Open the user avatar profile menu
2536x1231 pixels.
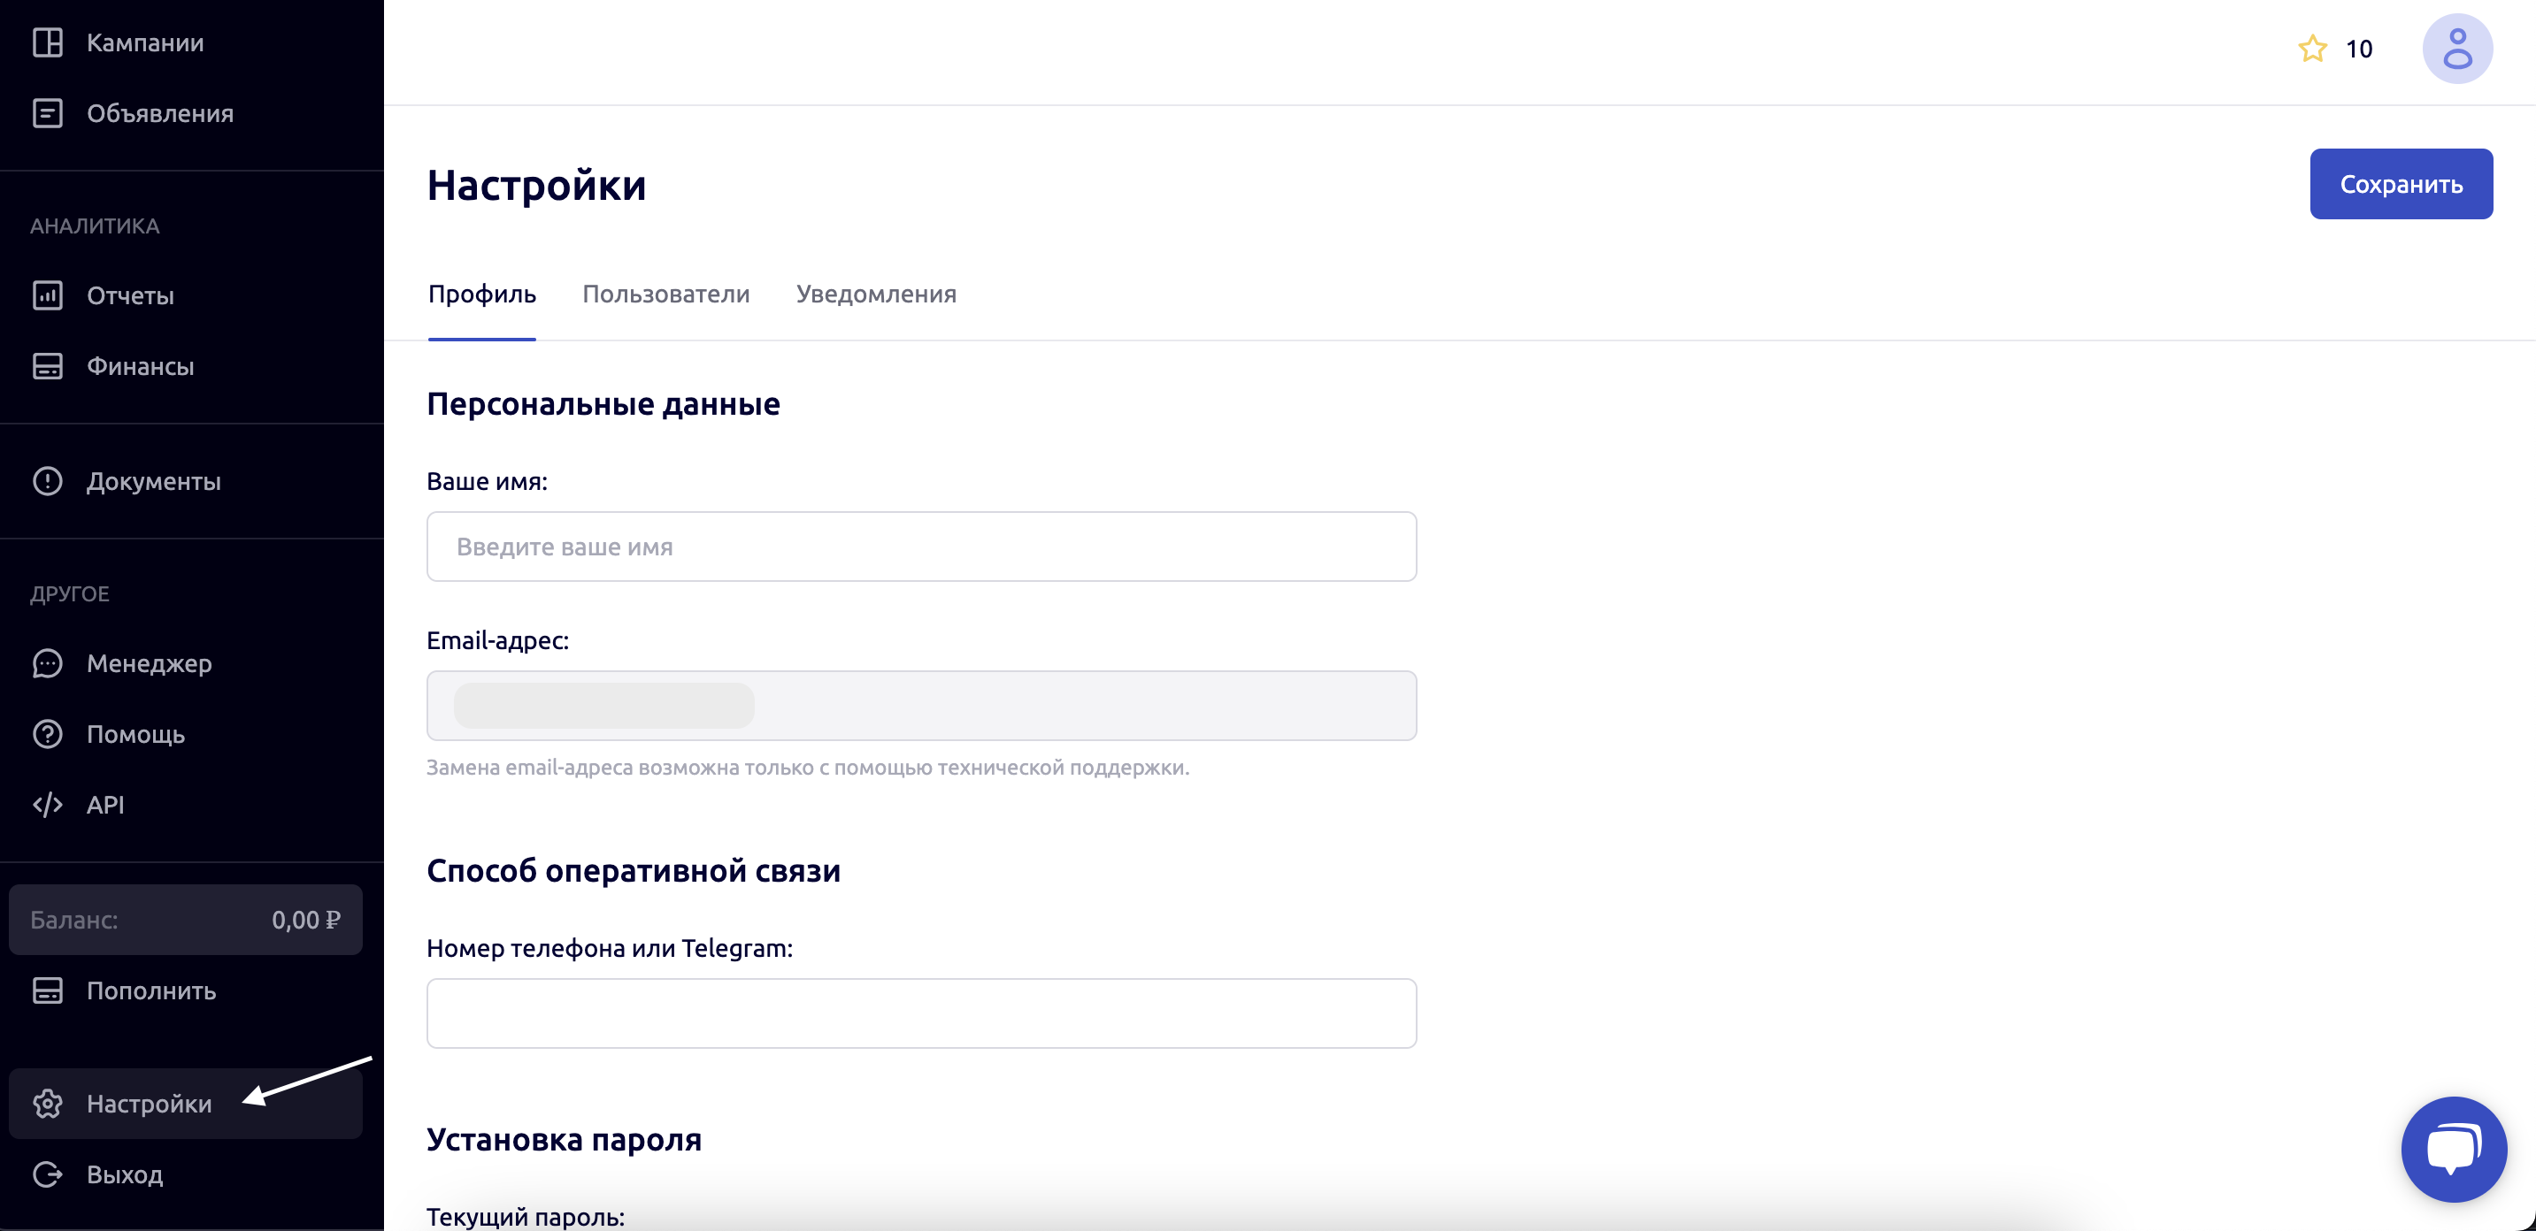pos(2457,49)
